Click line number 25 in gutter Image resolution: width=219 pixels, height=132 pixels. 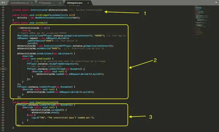(3, 23)
